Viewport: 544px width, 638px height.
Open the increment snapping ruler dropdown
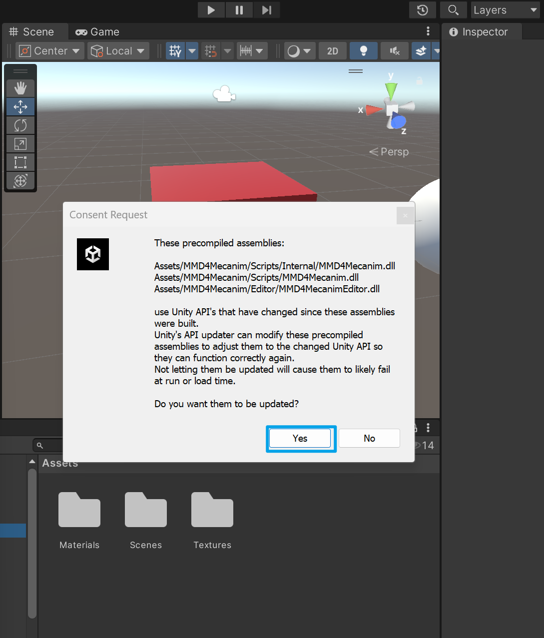pyautogui.click(x=252, y=51)
